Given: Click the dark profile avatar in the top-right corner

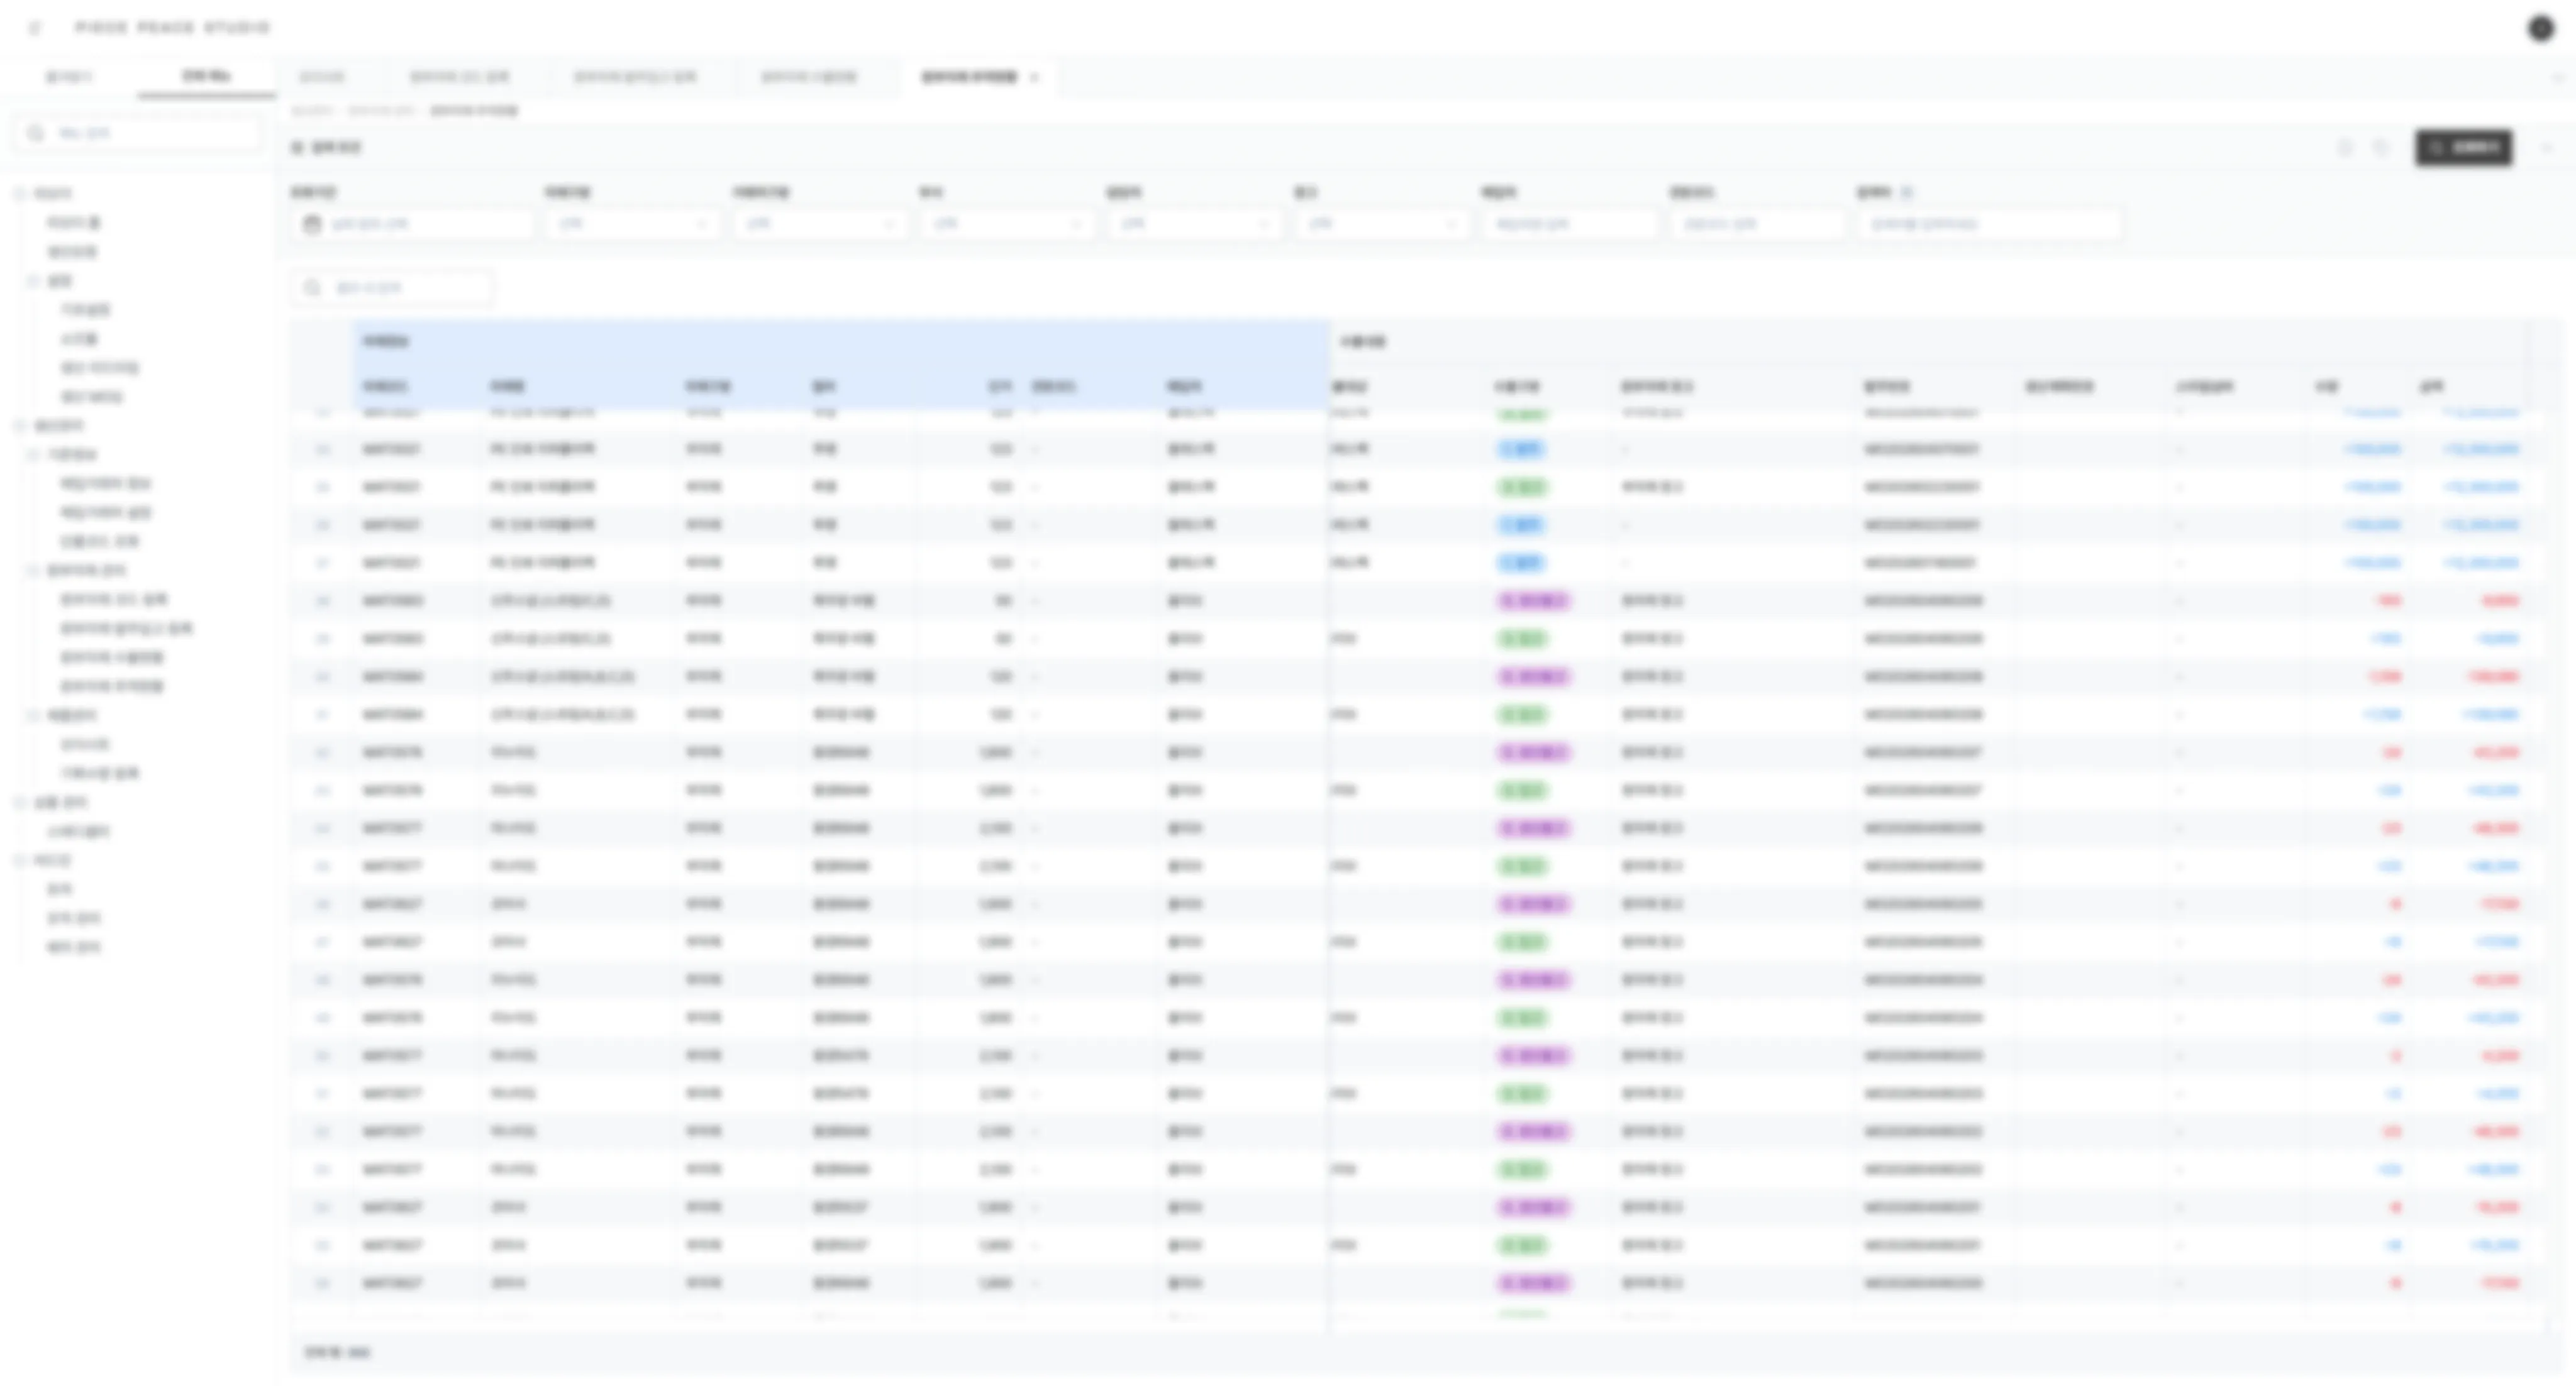Looking at the screenshot, I should 2541,28.
